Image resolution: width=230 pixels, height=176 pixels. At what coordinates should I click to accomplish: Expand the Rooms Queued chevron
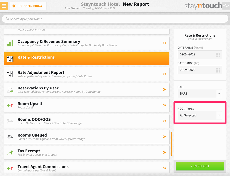point(165,137)
